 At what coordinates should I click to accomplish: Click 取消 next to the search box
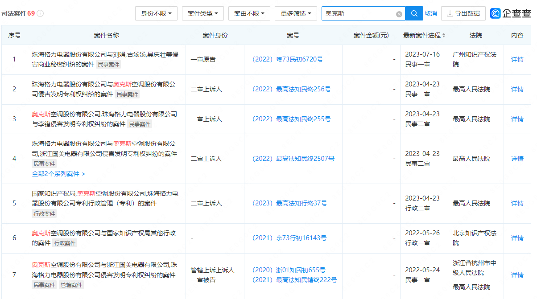(x=431, y=13)
